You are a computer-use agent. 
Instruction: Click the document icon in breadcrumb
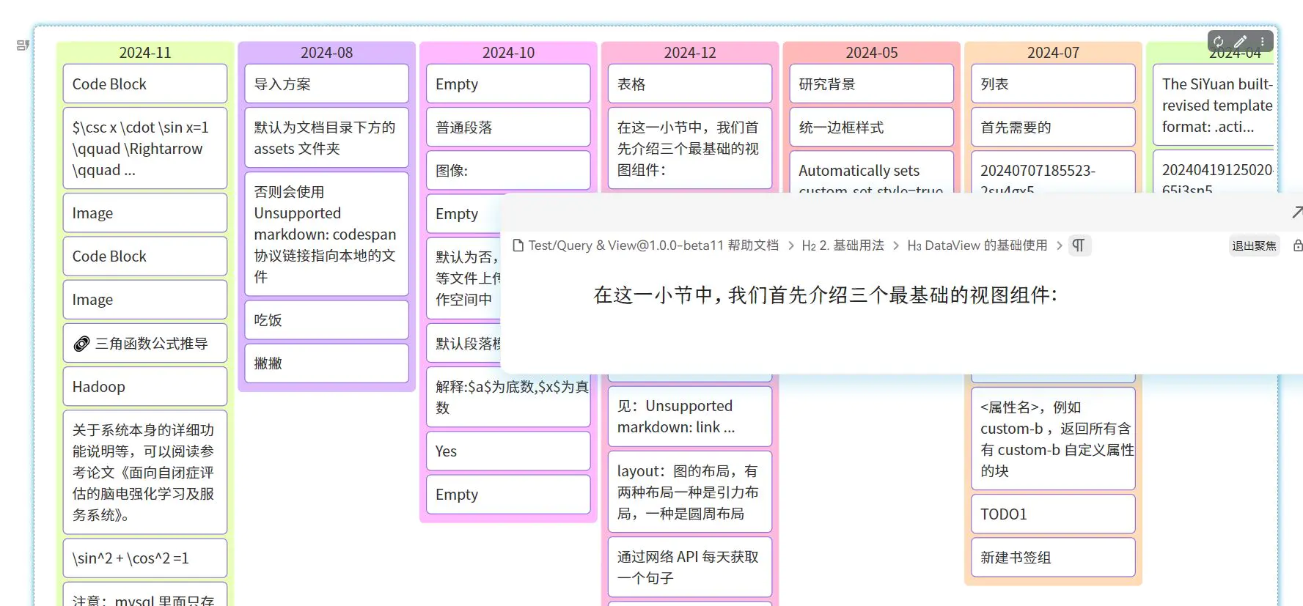518,245
